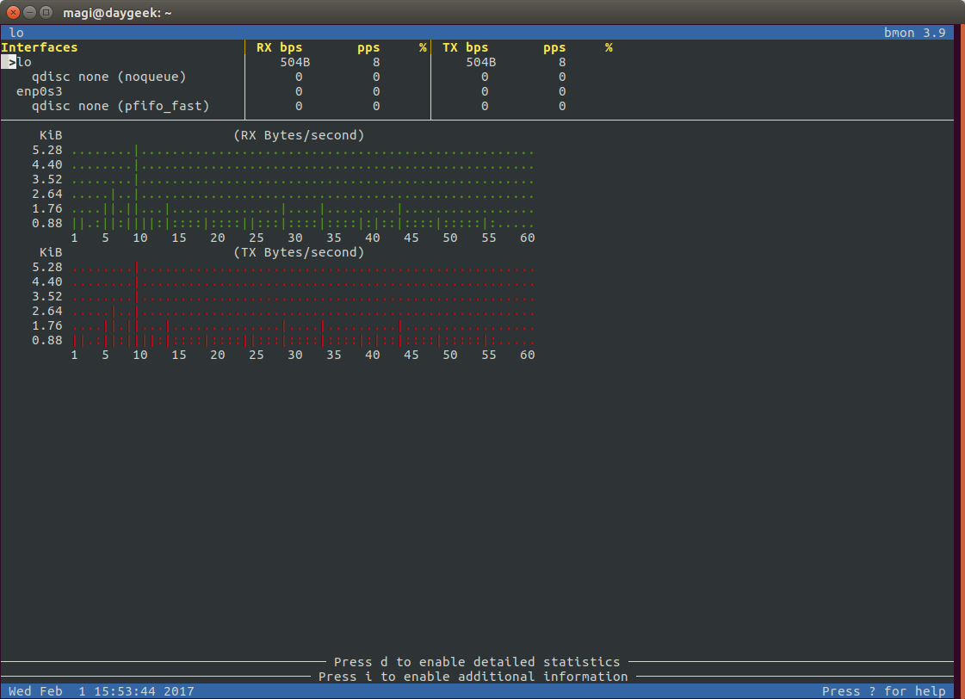
Task: Select the enp0s3 interface row
Action: point(306,92)
